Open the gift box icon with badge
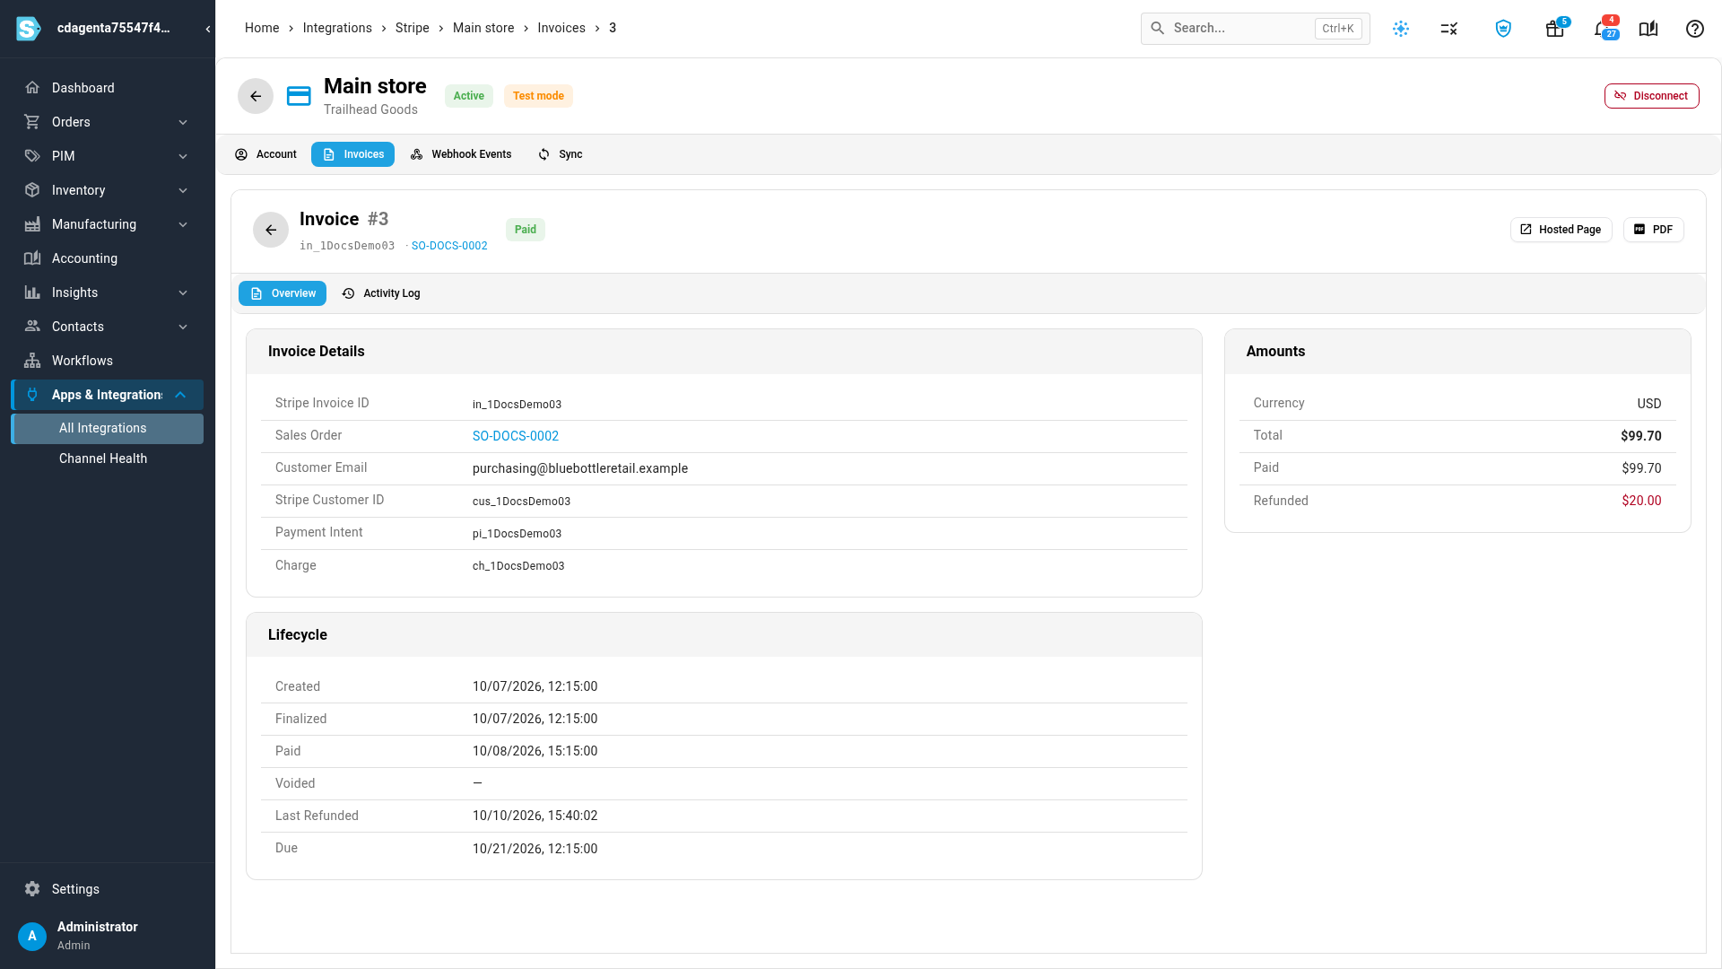 click(x=1555, y=29)
